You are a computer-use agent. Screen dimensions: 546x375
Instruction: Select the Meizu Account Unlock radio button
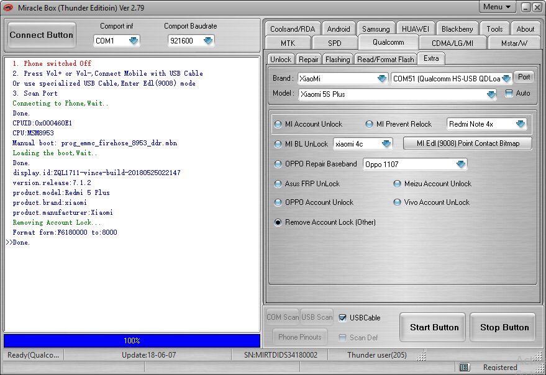[x=397, y=184]
